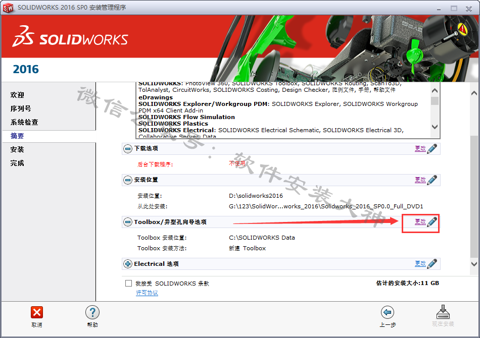This screenshot has height=338, width=480.
Task: Expand the Electrical 选项 section
Action: pyautogui.click(x=128, y=264)
